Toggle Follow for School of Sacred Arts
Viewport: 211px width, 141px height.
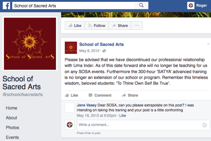coord(96,26)
